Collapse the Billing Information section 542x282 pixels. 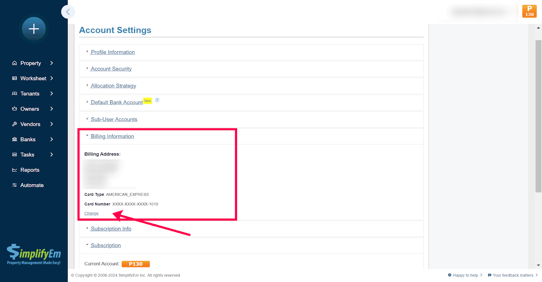112,136
